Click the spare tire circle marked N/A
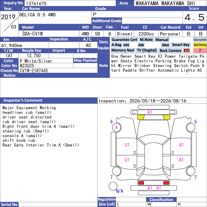The height and width of the screenshot is (207, 207). [x=113, y=186]
